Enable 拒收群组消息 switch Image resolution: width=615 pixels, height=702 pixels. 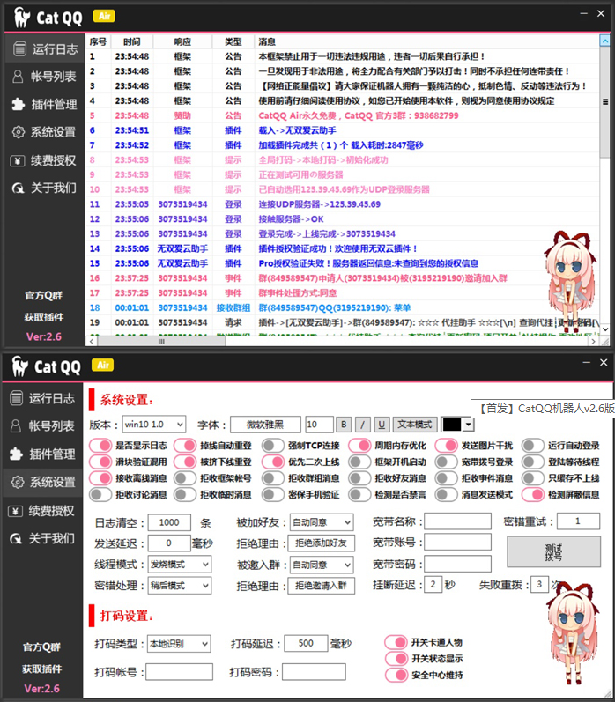coord(273,478)
